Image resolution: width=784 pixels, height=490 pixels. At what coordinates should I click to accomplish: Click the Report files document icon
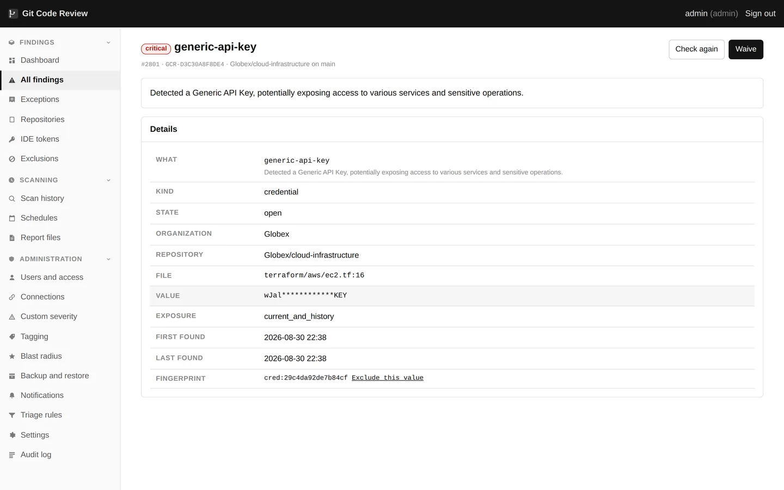[x=12, y=238]
